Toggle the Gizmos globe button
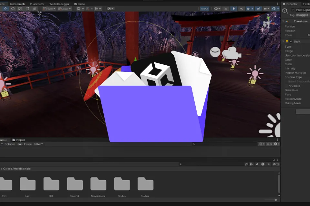Screen dimensions: 310x206 pyautogui.click(x=274, y=9)
